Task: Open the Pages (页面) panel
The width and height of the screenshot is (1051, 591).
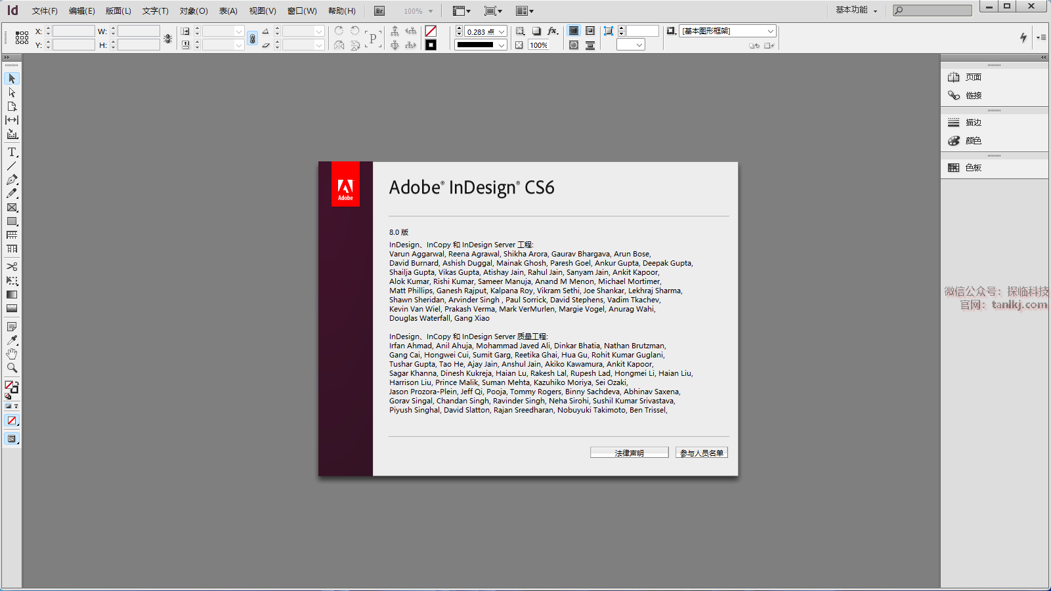Action: pos(973,77)
